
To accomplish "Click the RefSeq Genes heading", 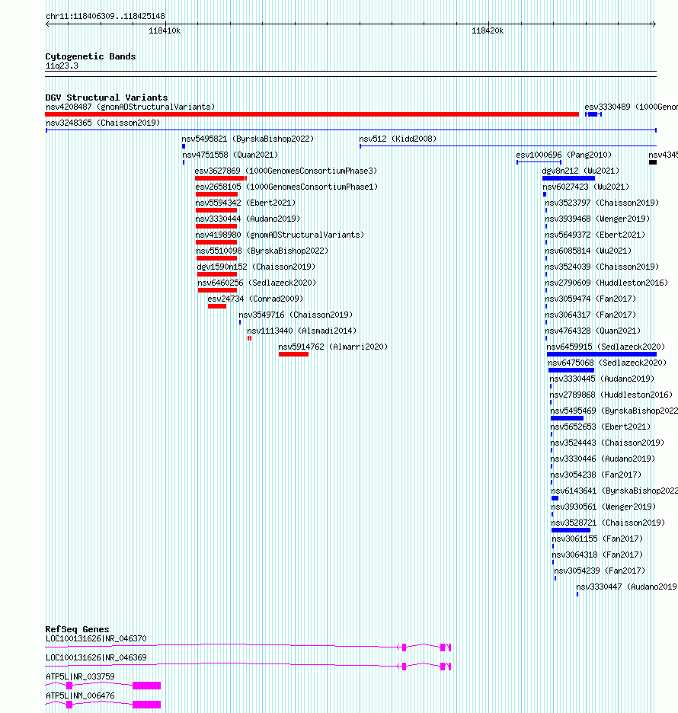I will pyautogui.click(x=77, y=629).
